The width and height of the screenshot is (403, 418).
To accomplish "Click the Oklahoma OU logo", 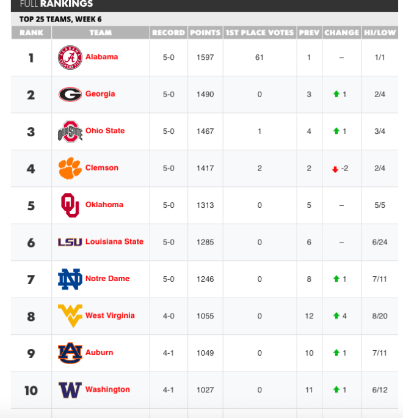I will pos(70,205).
